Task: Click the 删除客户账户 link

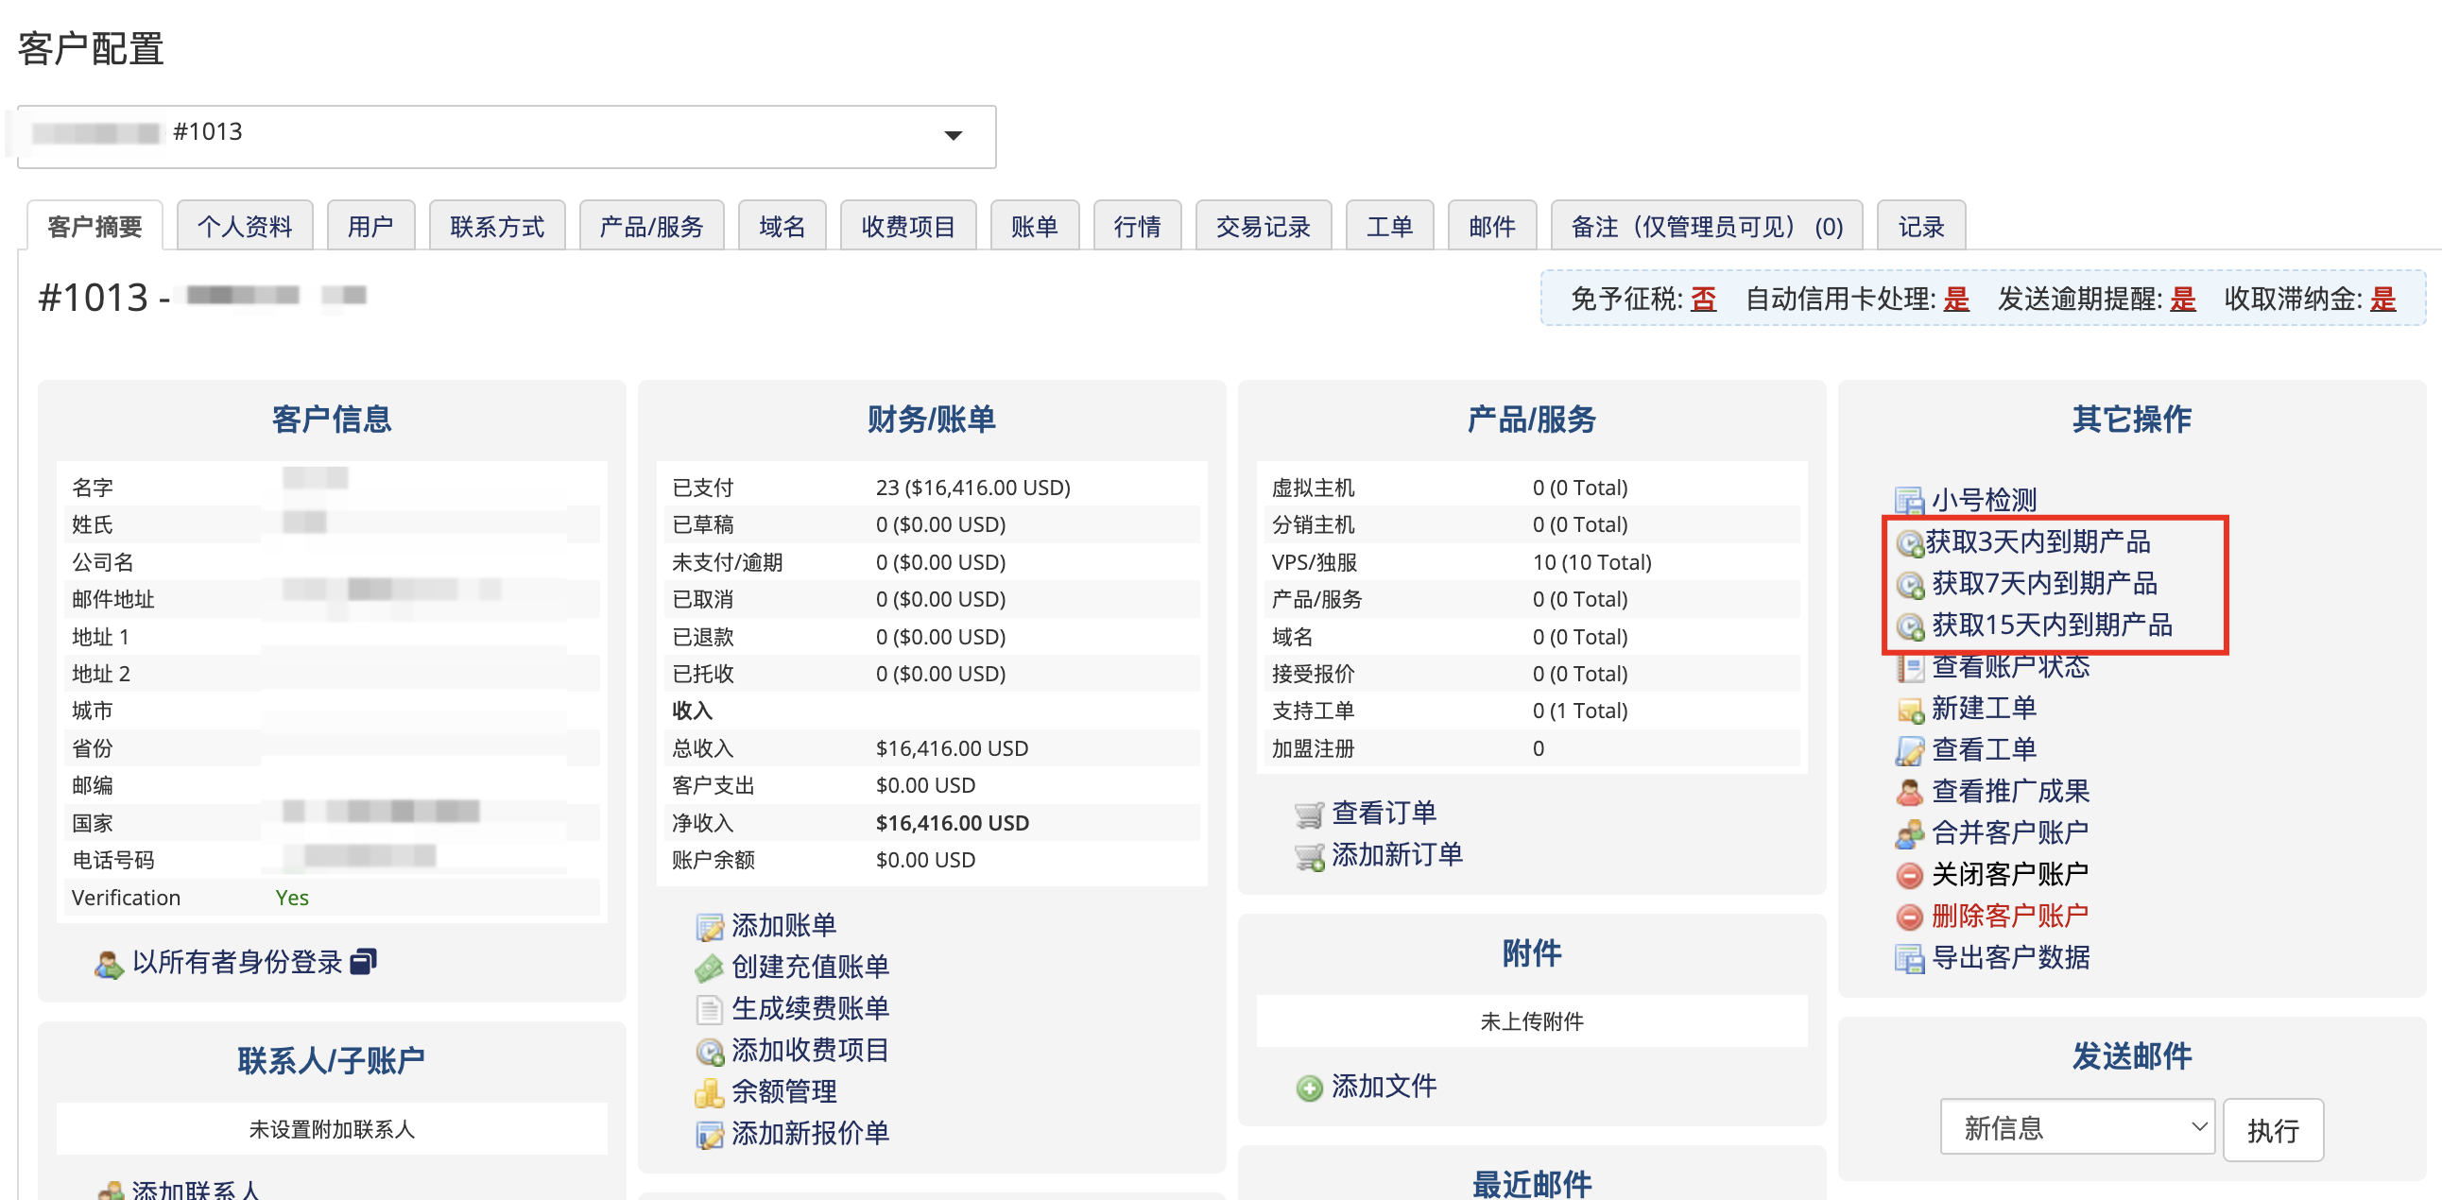Action: (x=2010, y=916)
